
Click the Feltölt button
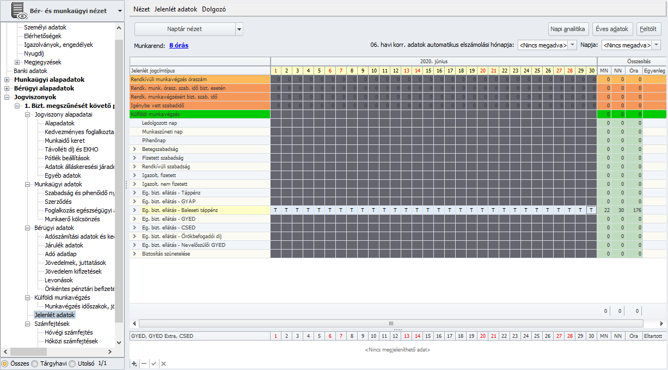click(648, 29)
